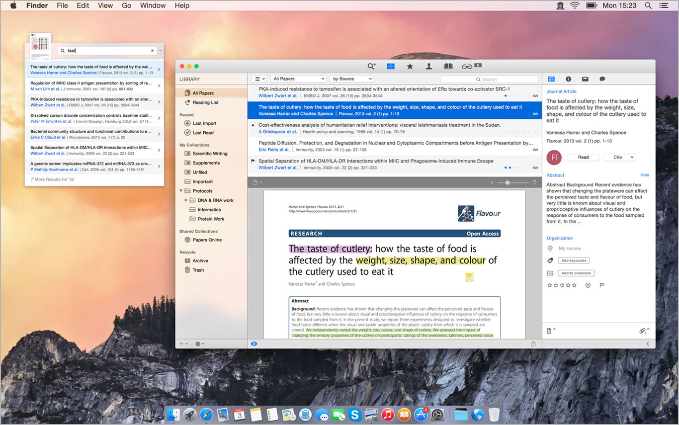The width and height of the screenshot is (679, 425).
Task: Toggle the flag icon in the inspector organization
Action: point(601,285)
